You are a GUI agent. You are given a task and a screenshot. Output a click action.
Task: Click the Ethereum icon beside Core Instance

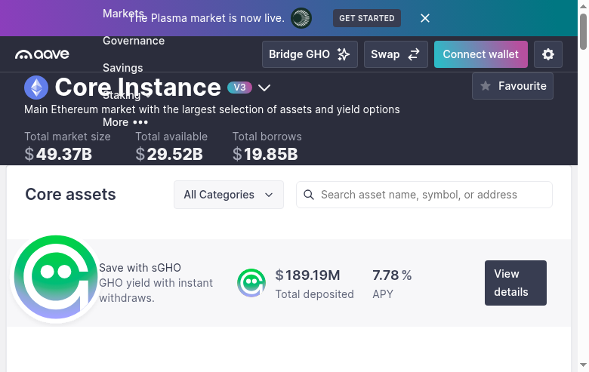pyautogui.click(x=36, y=88)
